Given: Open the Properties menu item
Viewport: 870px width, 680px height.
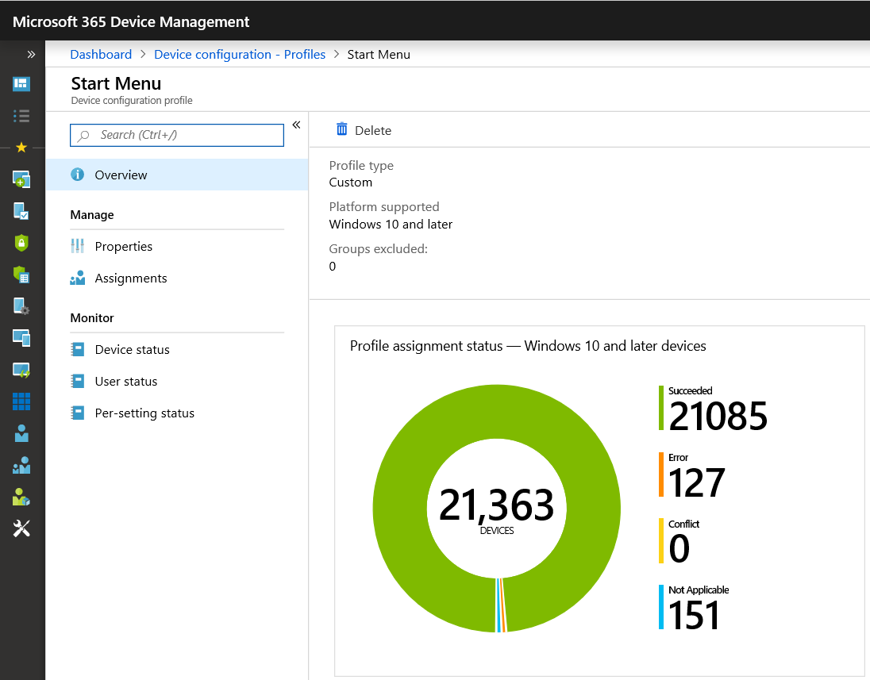Looking at the screenshot, I should click(x=177, y=246).
